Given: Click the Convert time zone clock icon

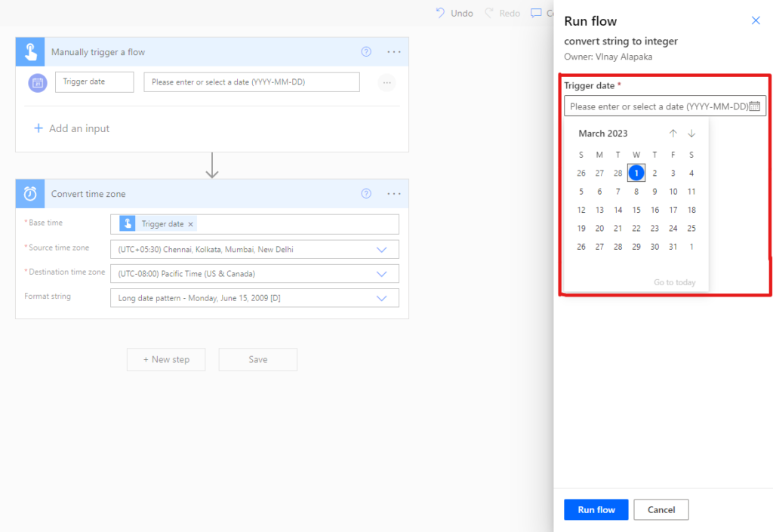Looking at the screenshot, I should 30,194.
